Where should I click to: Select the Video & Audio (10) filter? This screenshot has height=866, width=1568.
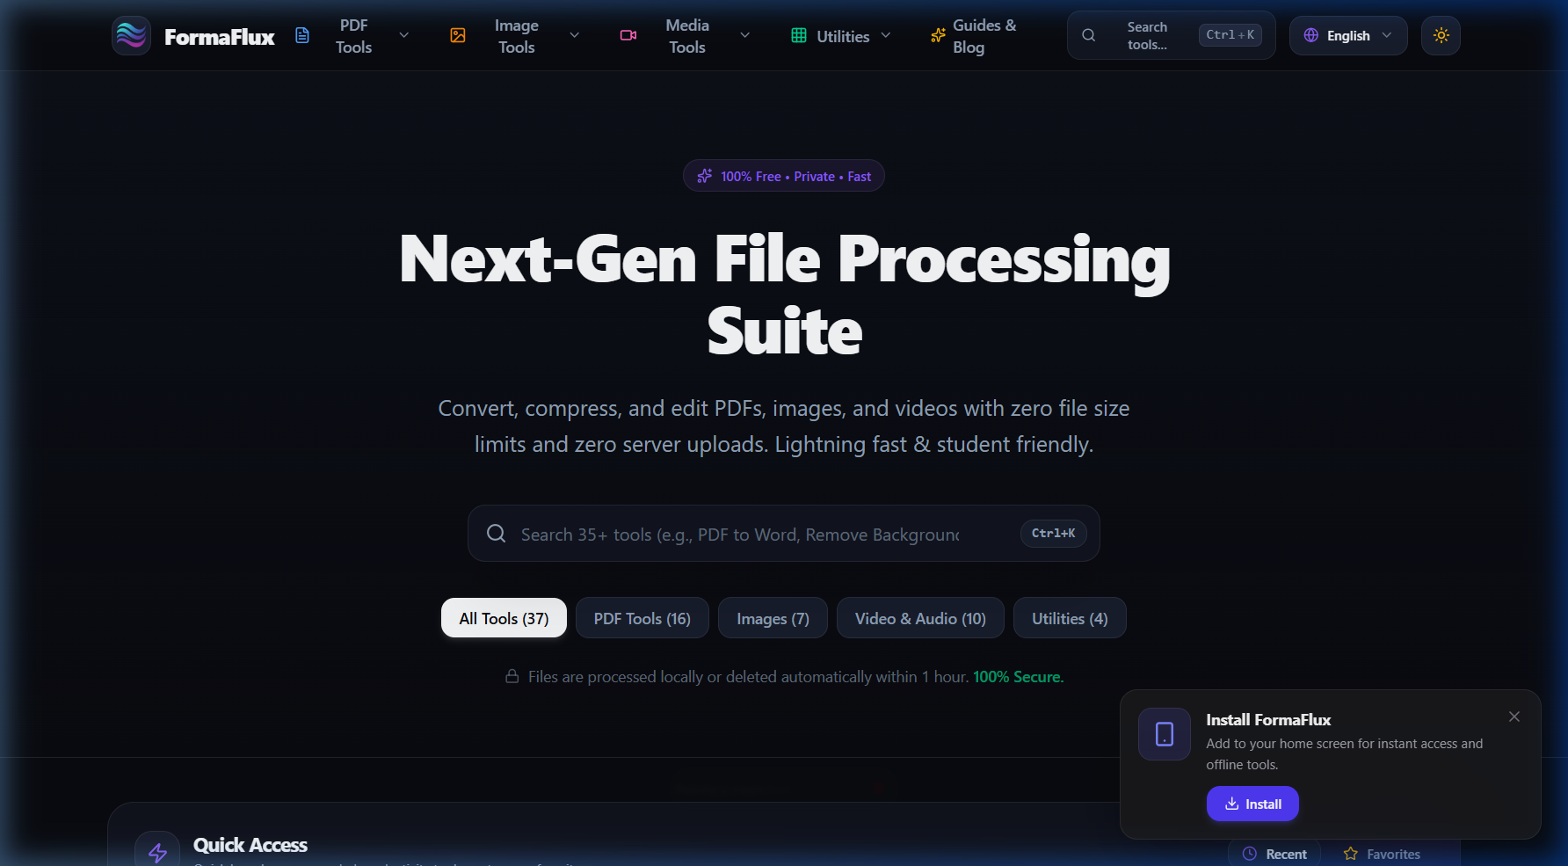(x=920, y=618)
